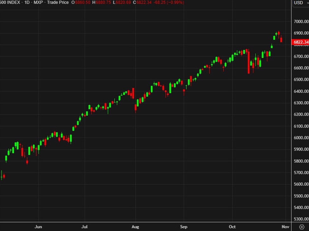The height and width of the screenshot is (231, 309).
Task: Click the long red candle in mid-October
Action: [x=249, y=63]
